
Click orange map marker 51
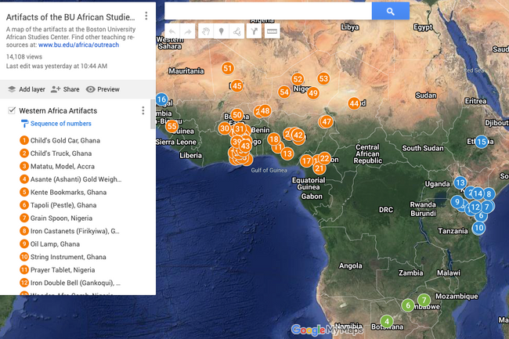tap(228, 68)
